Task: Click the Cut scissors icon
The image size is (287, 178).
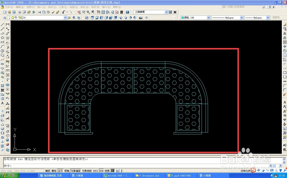Action: click(x=39, y=12)
